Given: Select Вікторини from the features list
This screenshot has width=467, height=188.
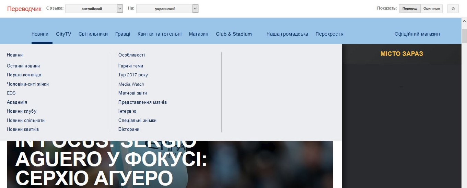Looking at the screenshot, I should [x=129, y=129].
